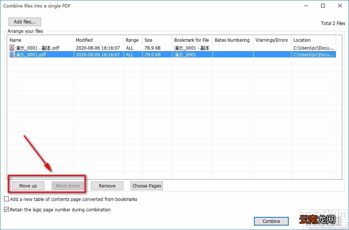Remove the selected file from the list
349x230 pixels.
[107, 186]
